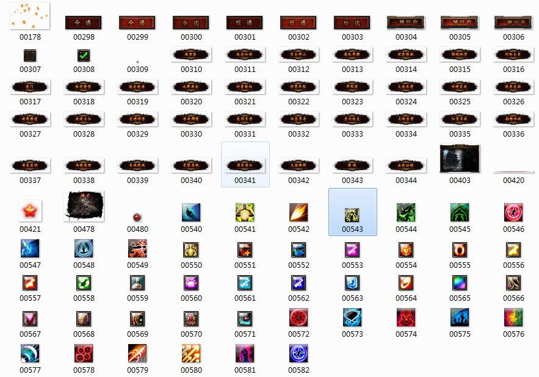This screenshot has height=377, width=539.
Task: Click the rainbow gradient icon 00565
Action: [460, 282]
